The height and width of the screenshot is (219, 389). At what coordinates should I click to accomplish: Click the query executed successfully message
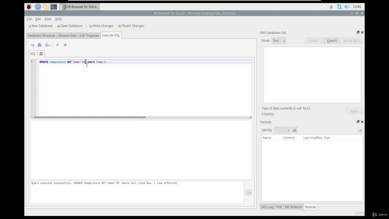(x=105, y=183)
